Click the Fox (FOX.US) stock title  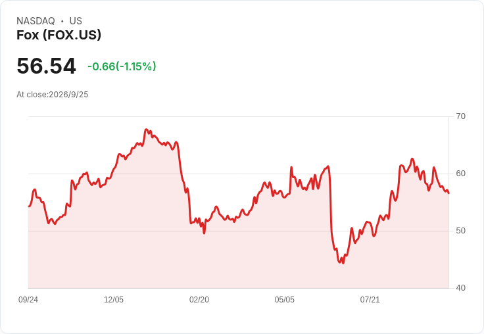point(59,35)
